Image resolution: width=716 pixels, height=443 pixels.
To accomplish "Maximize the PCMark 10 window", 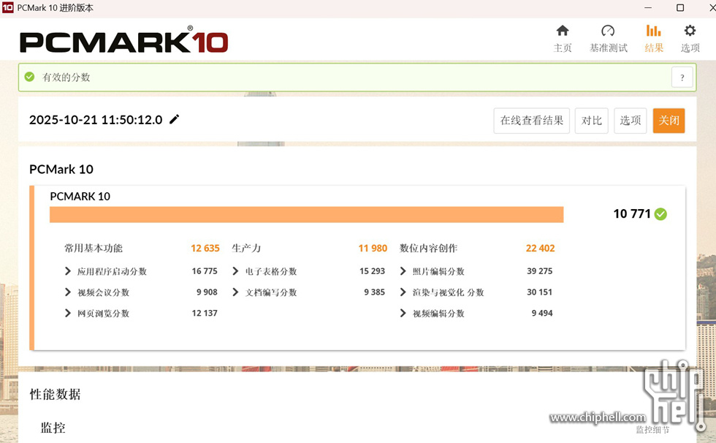I will pyautogui.click(x=680, y=8).
